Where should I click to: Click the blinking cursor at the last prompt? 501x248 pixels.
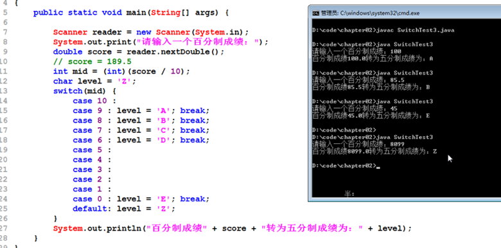(378, 167)
